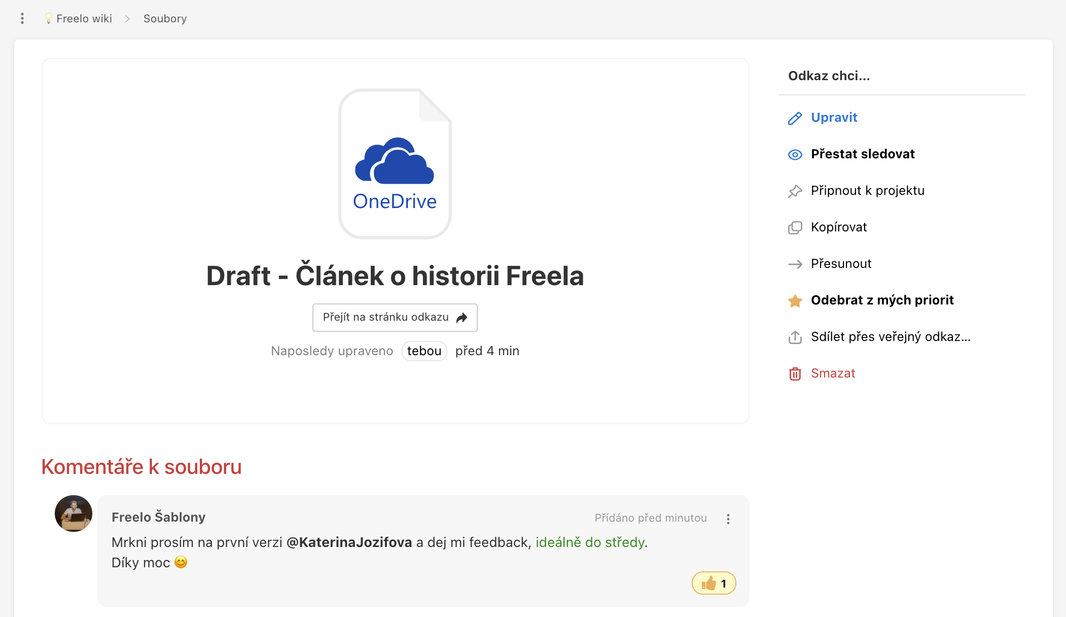Click the OneDrive file thumbnail

(x=395, y=164)
